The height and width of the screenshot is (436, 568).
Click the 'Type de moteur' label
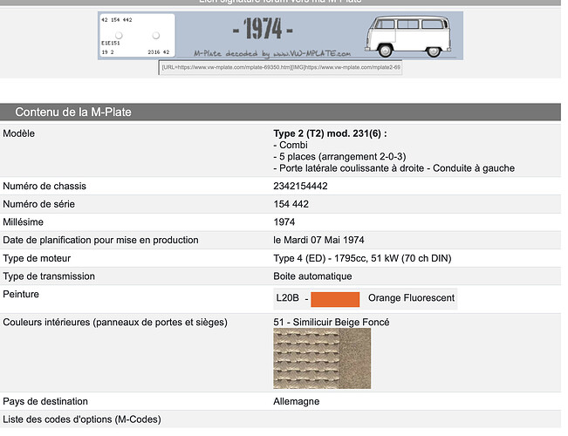pos(37,259)
